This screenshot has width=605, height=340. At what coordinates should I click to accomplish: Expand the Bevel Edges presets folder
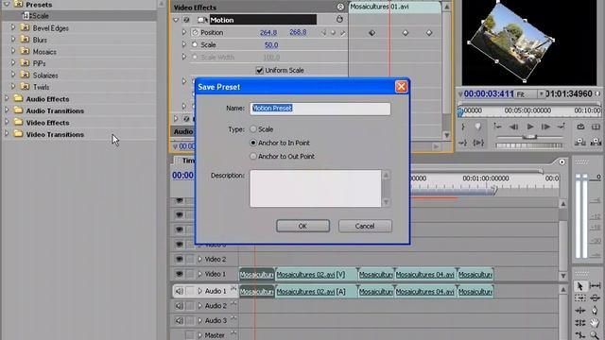point(13,27)
